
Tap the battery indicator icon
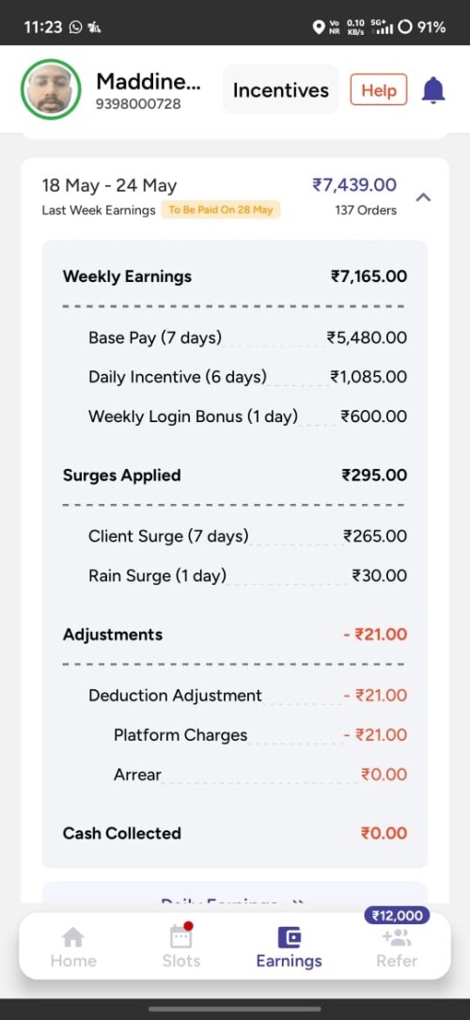(405, 27)
